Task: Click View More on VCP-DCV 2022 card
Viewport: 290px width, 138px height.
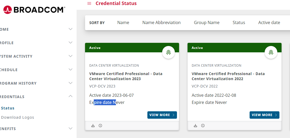Action: click(264, 115)
